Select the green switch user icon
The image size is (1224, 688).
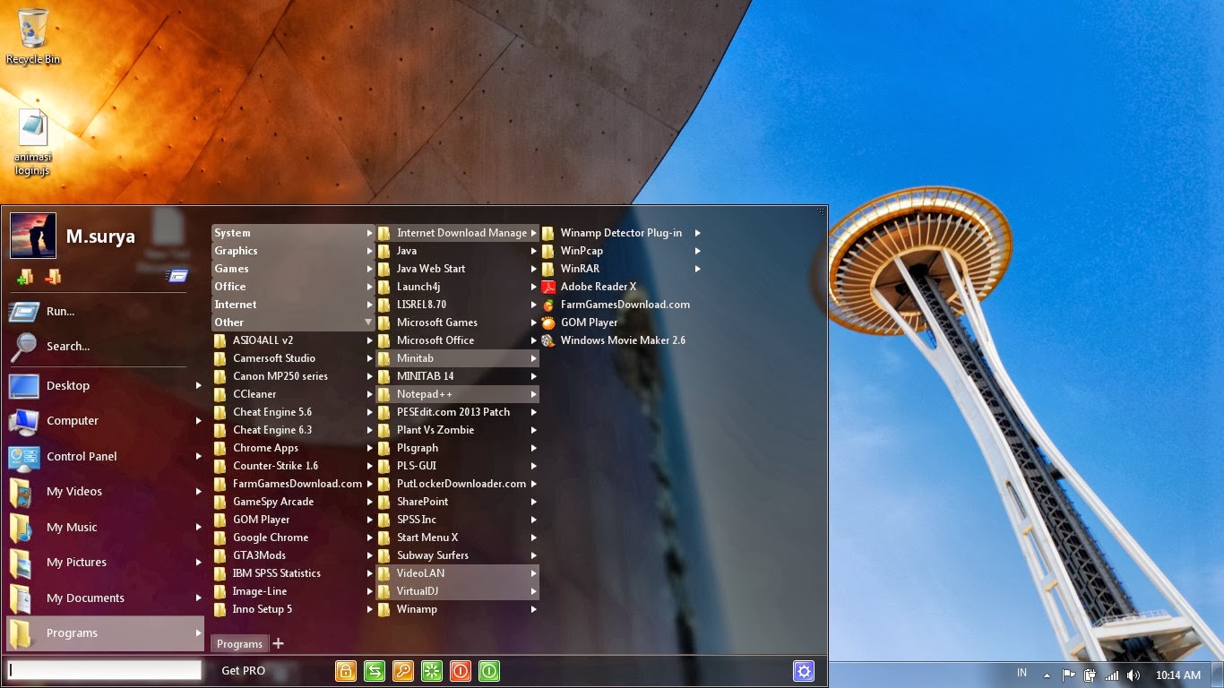[375, 670]
